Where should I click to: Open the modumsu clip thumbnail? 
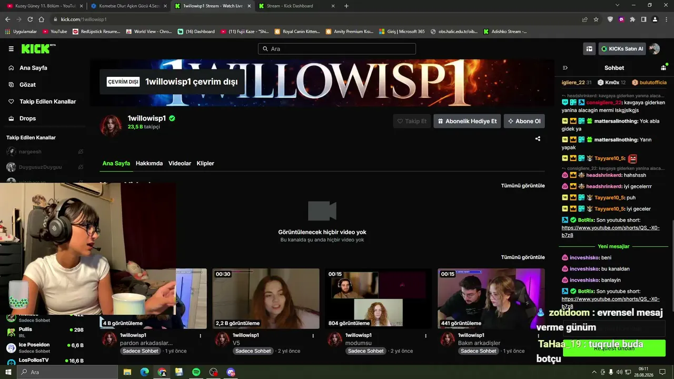click(379, 298)
